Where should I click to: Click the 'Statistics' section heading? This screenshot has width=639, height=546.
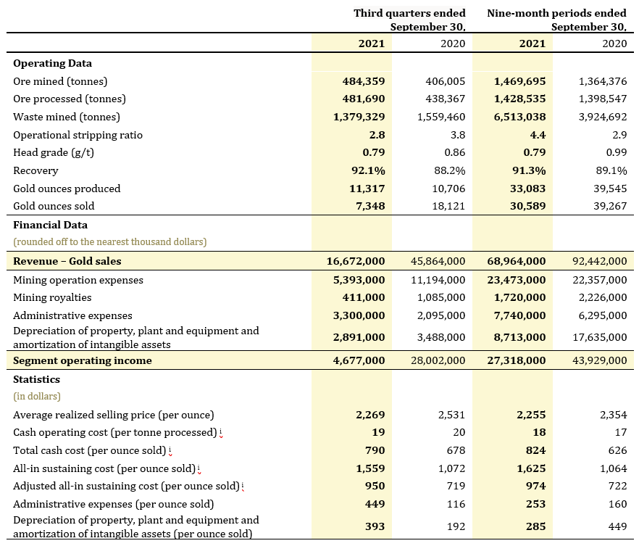pyautogui.click(x=36, y=380)
